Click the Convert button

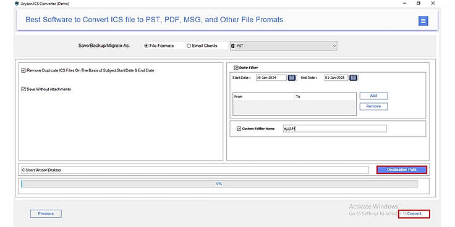[414, 213]
